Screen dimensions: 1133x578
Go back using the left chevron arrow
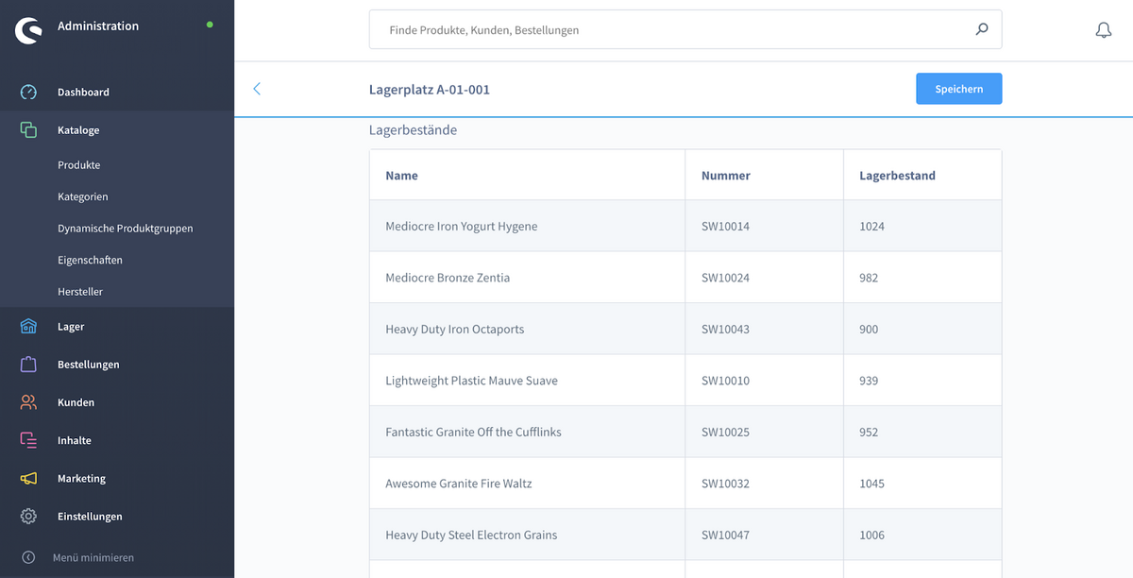[257, 89]
